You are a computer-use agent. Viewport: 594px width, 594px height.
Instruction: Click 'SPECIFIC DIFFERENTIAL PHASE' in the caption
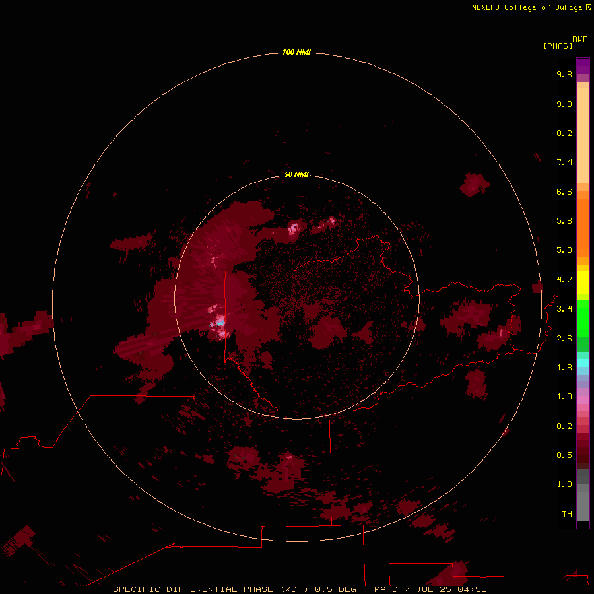(193, 589)
